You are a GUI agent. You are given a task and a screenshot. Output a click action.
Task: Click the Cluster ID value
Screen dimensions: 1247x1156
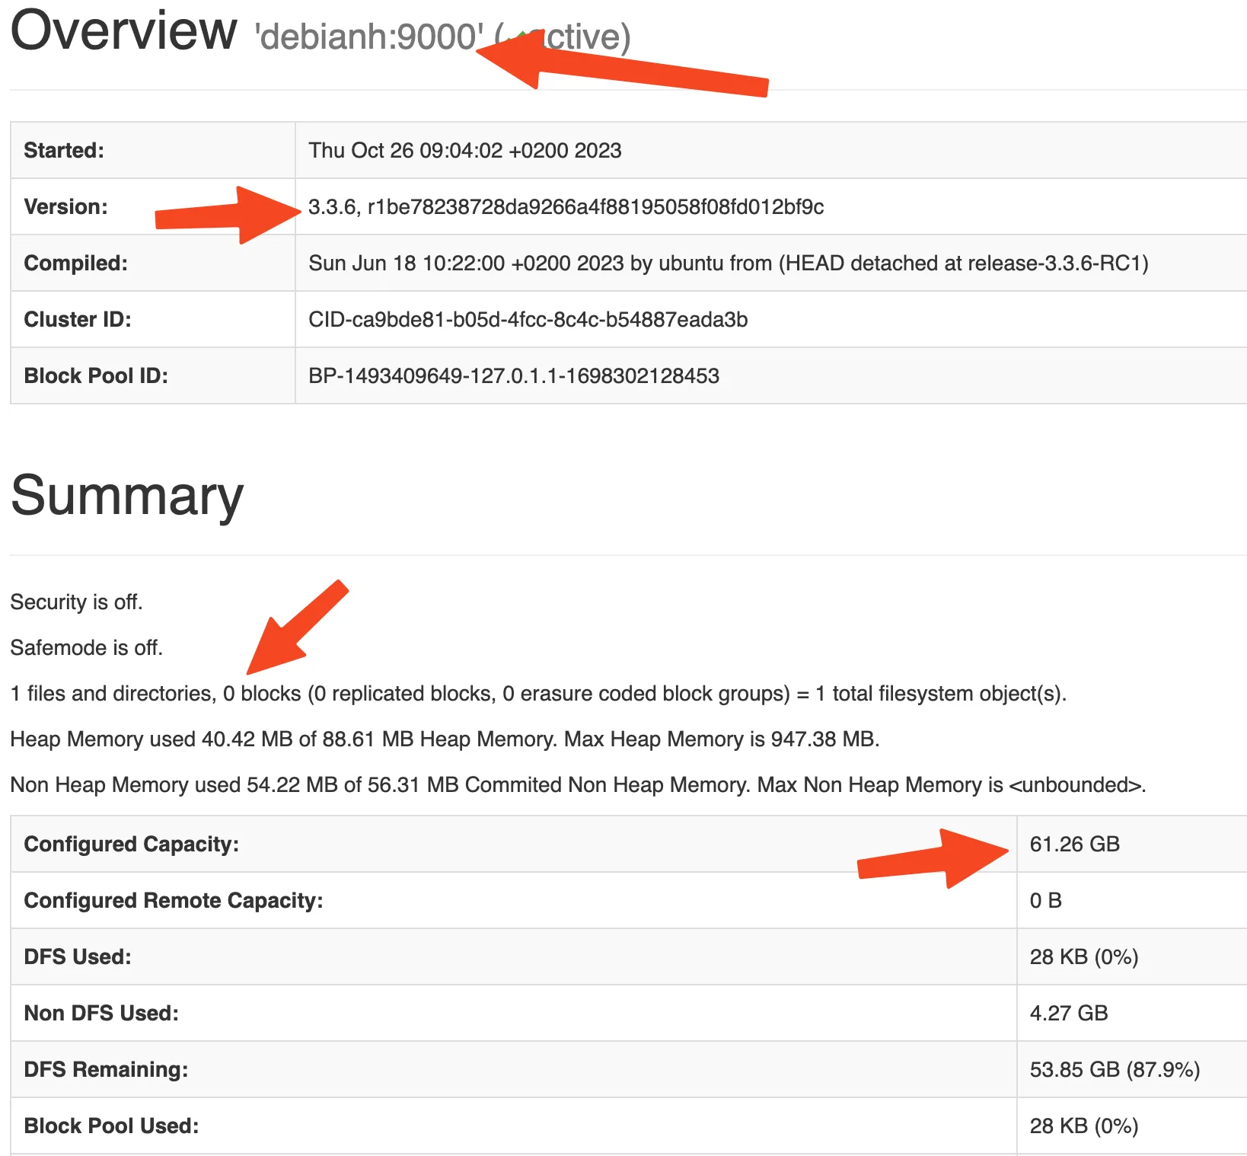point(528,320)
